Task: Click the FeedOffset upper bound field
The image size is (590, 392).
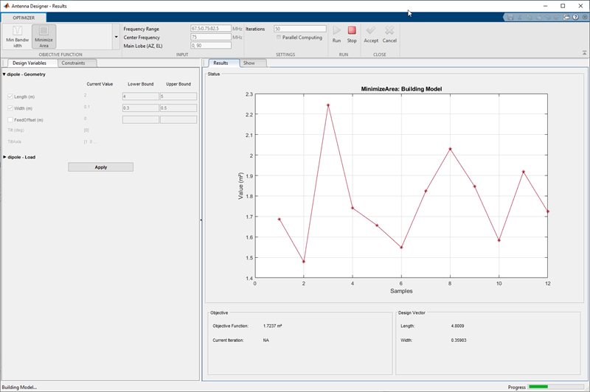Action: point(178,120)
